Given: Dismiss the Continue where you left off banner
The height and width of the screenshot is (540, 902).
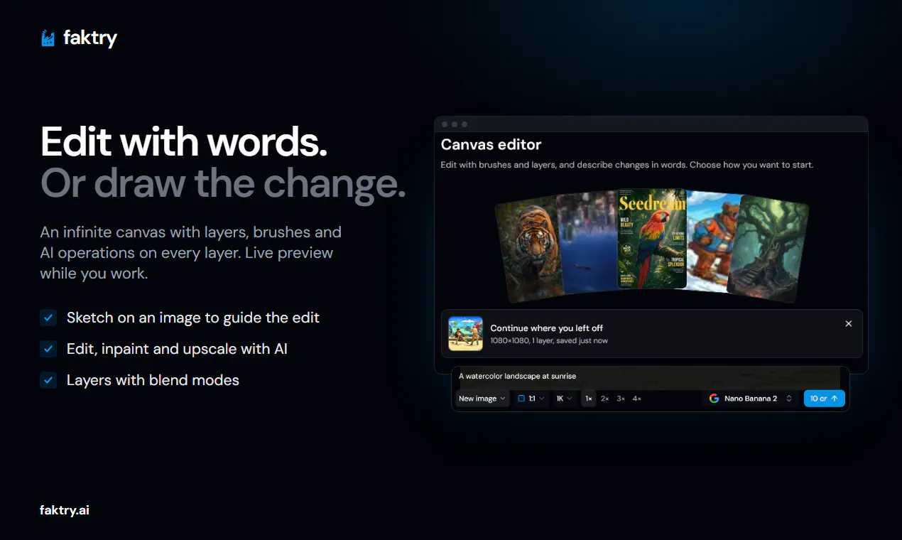Looking at the screenshot, I should click(848, 324).
